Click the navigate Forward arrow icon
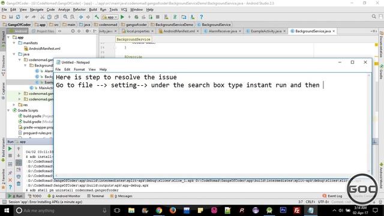This screenshot has height=216, width=384. 88,17
